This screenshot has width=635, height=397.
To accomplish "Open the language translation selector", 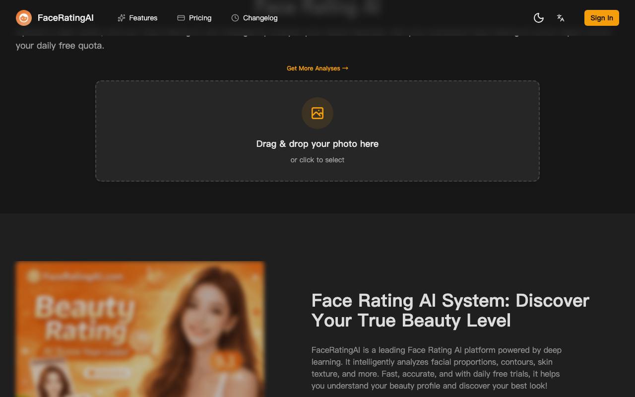I will (x=561, y=18).
